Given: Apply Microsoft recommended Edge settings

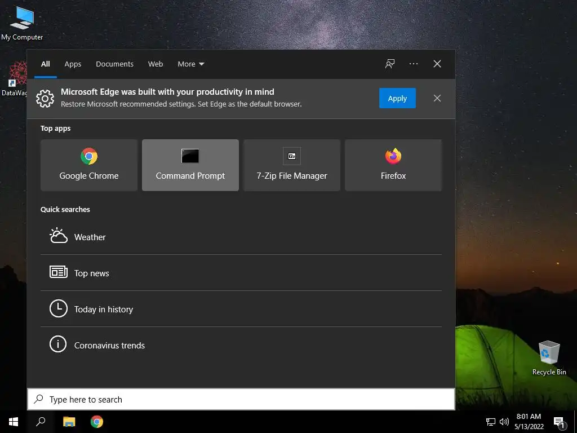Looking at the screenshot, I should point(397,98).
